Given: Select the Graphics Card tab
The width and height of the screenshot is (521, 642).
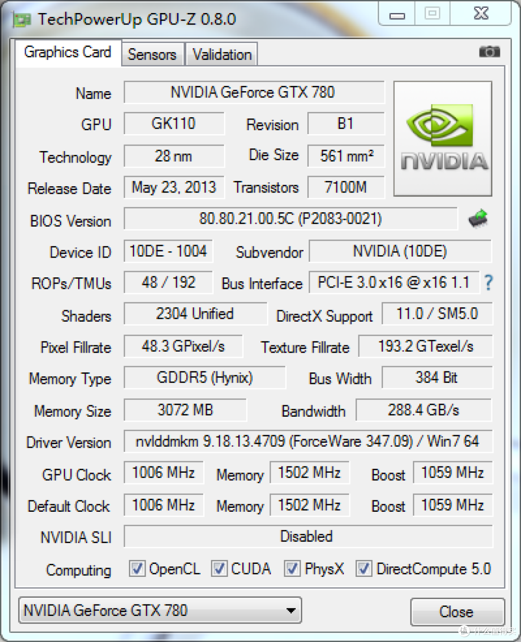Looking at the screenshot, I should pos(68,52).
